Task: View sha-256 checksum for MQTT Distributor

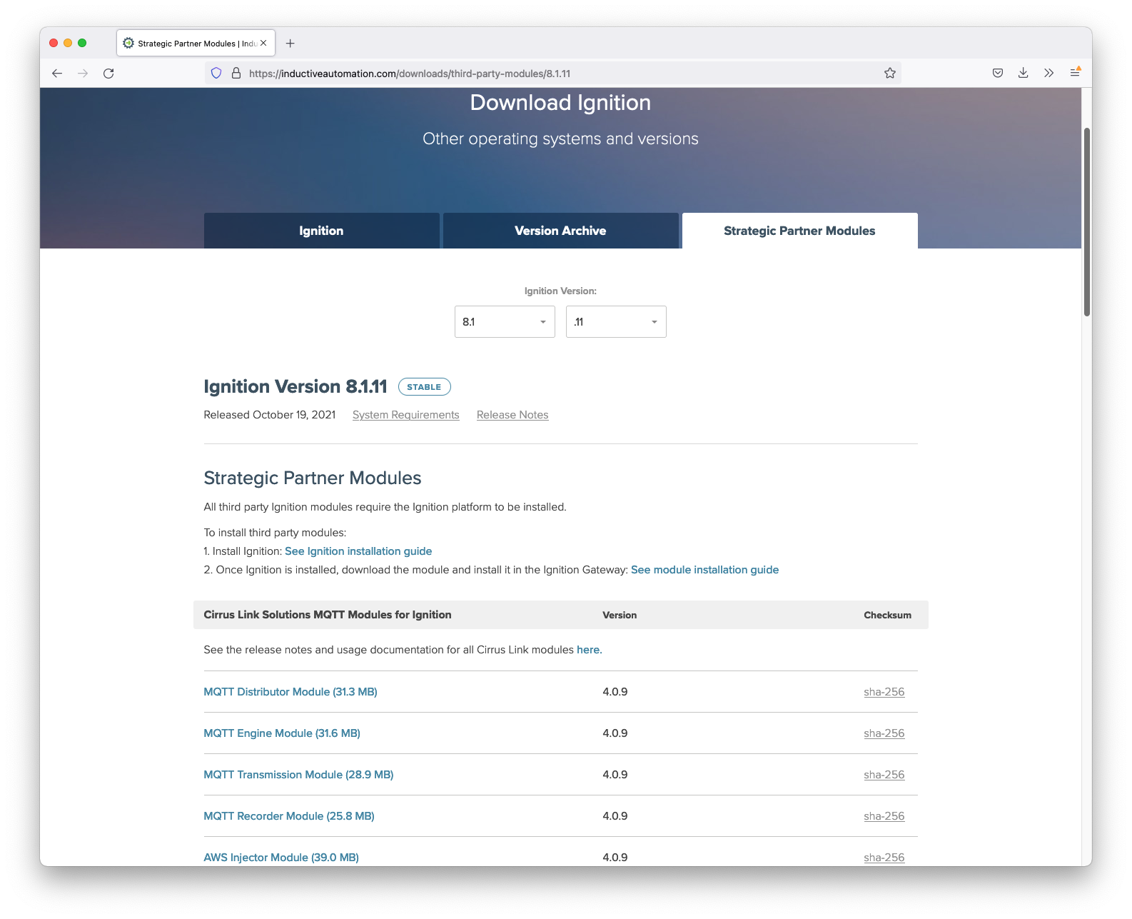Action: click(x=884, y=692)
